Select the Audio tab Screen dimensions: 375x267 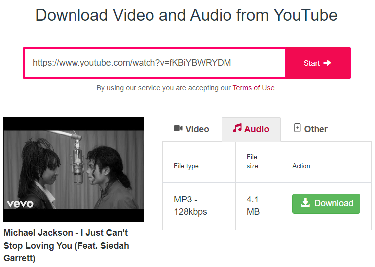point(251,129)
